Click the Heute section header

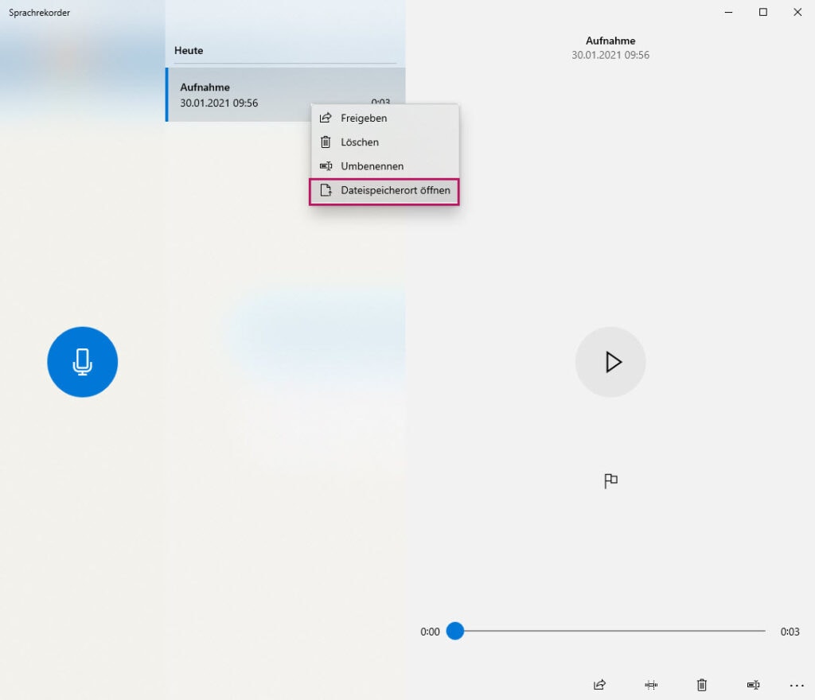point(189,50)
